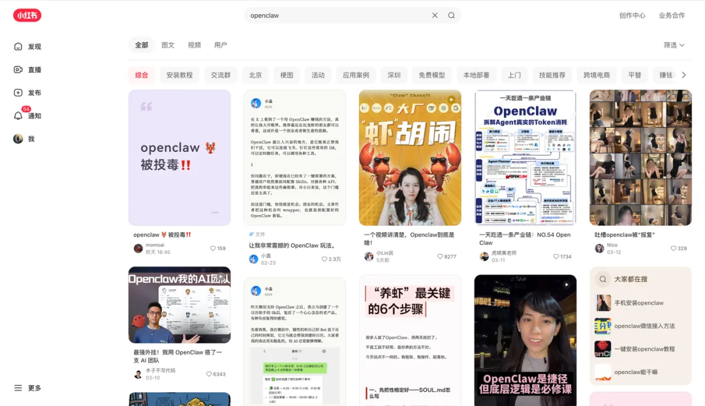Select the 跨境电商 category chip
Image resolution: width=705 pixels, height=406 pixels.
[597, 75]
